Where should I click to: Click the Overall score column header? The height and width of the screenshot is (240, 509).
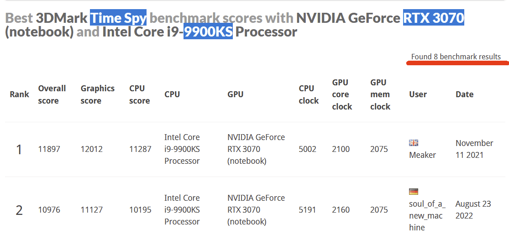pos(52,94)
